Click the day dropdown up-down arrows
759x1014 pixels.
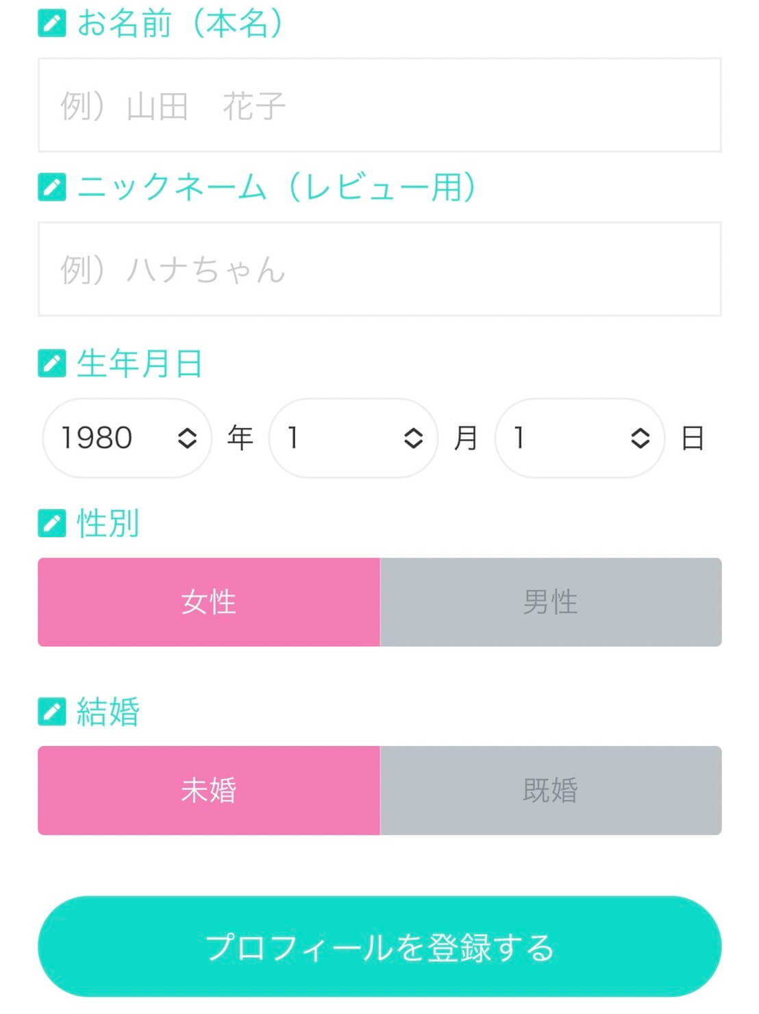pyautogui.click(x=640, y=438)
